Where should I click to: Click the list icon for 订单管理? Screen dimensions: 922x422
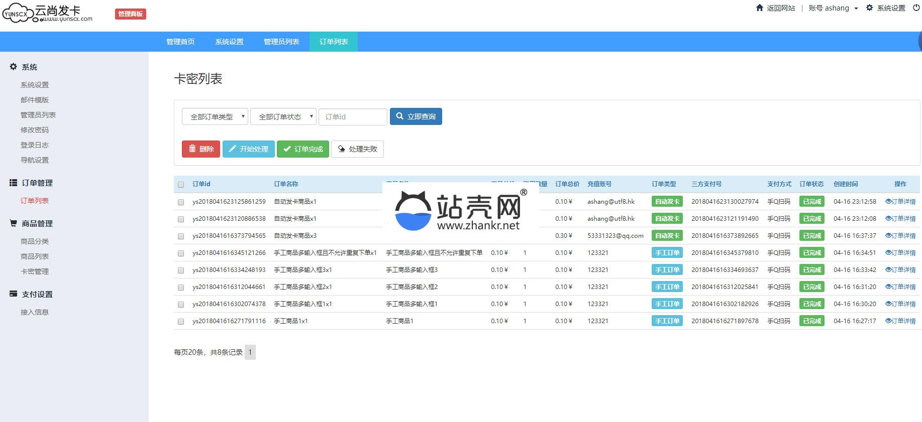[x=14, y=183]
